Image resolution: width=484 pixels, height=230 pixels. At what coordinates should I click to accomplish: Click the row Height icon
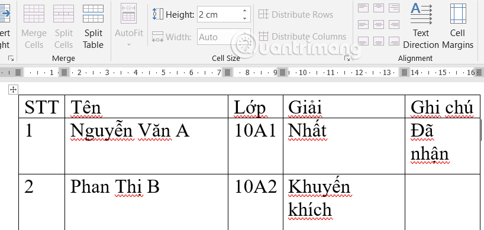(x=158, y=14)
